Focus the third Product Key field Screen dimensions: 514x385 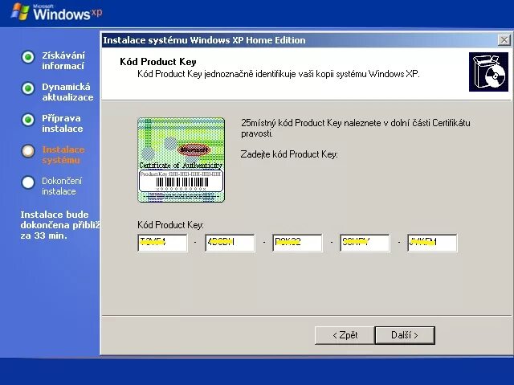click(x=297, y=243)
